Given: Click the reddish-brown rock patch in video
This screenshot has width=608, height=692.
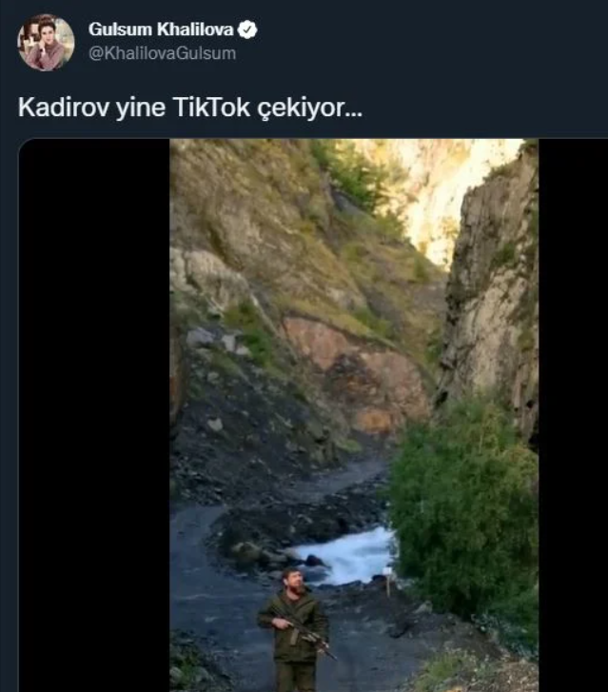Looking at the screenshot, I should tap(353, 370).
